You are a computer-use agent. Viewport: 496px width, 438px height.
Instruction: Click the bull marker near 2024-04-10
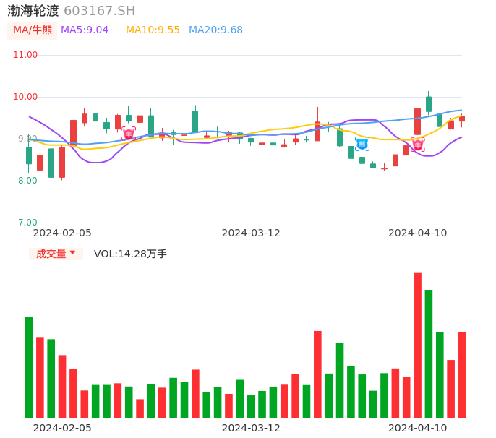pos(417,145)
